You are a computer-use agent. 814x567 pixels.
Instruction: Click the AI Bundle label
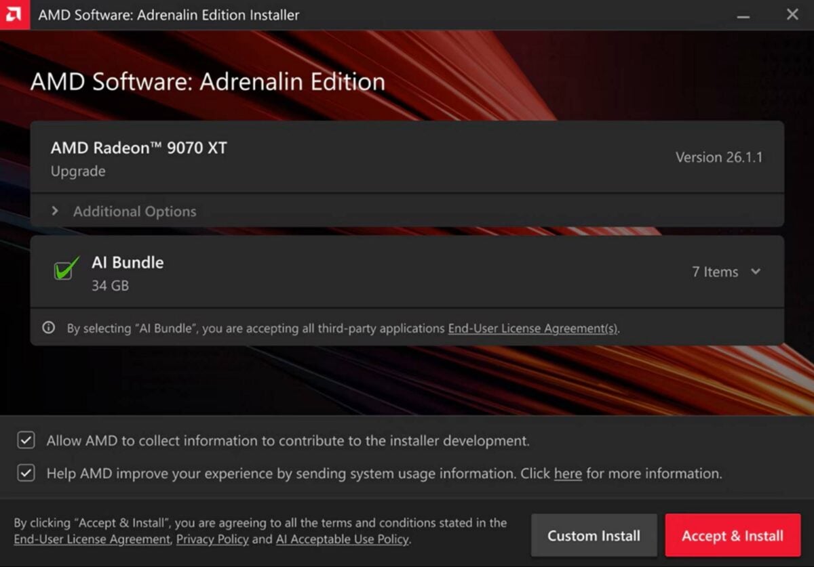(128, 262)
